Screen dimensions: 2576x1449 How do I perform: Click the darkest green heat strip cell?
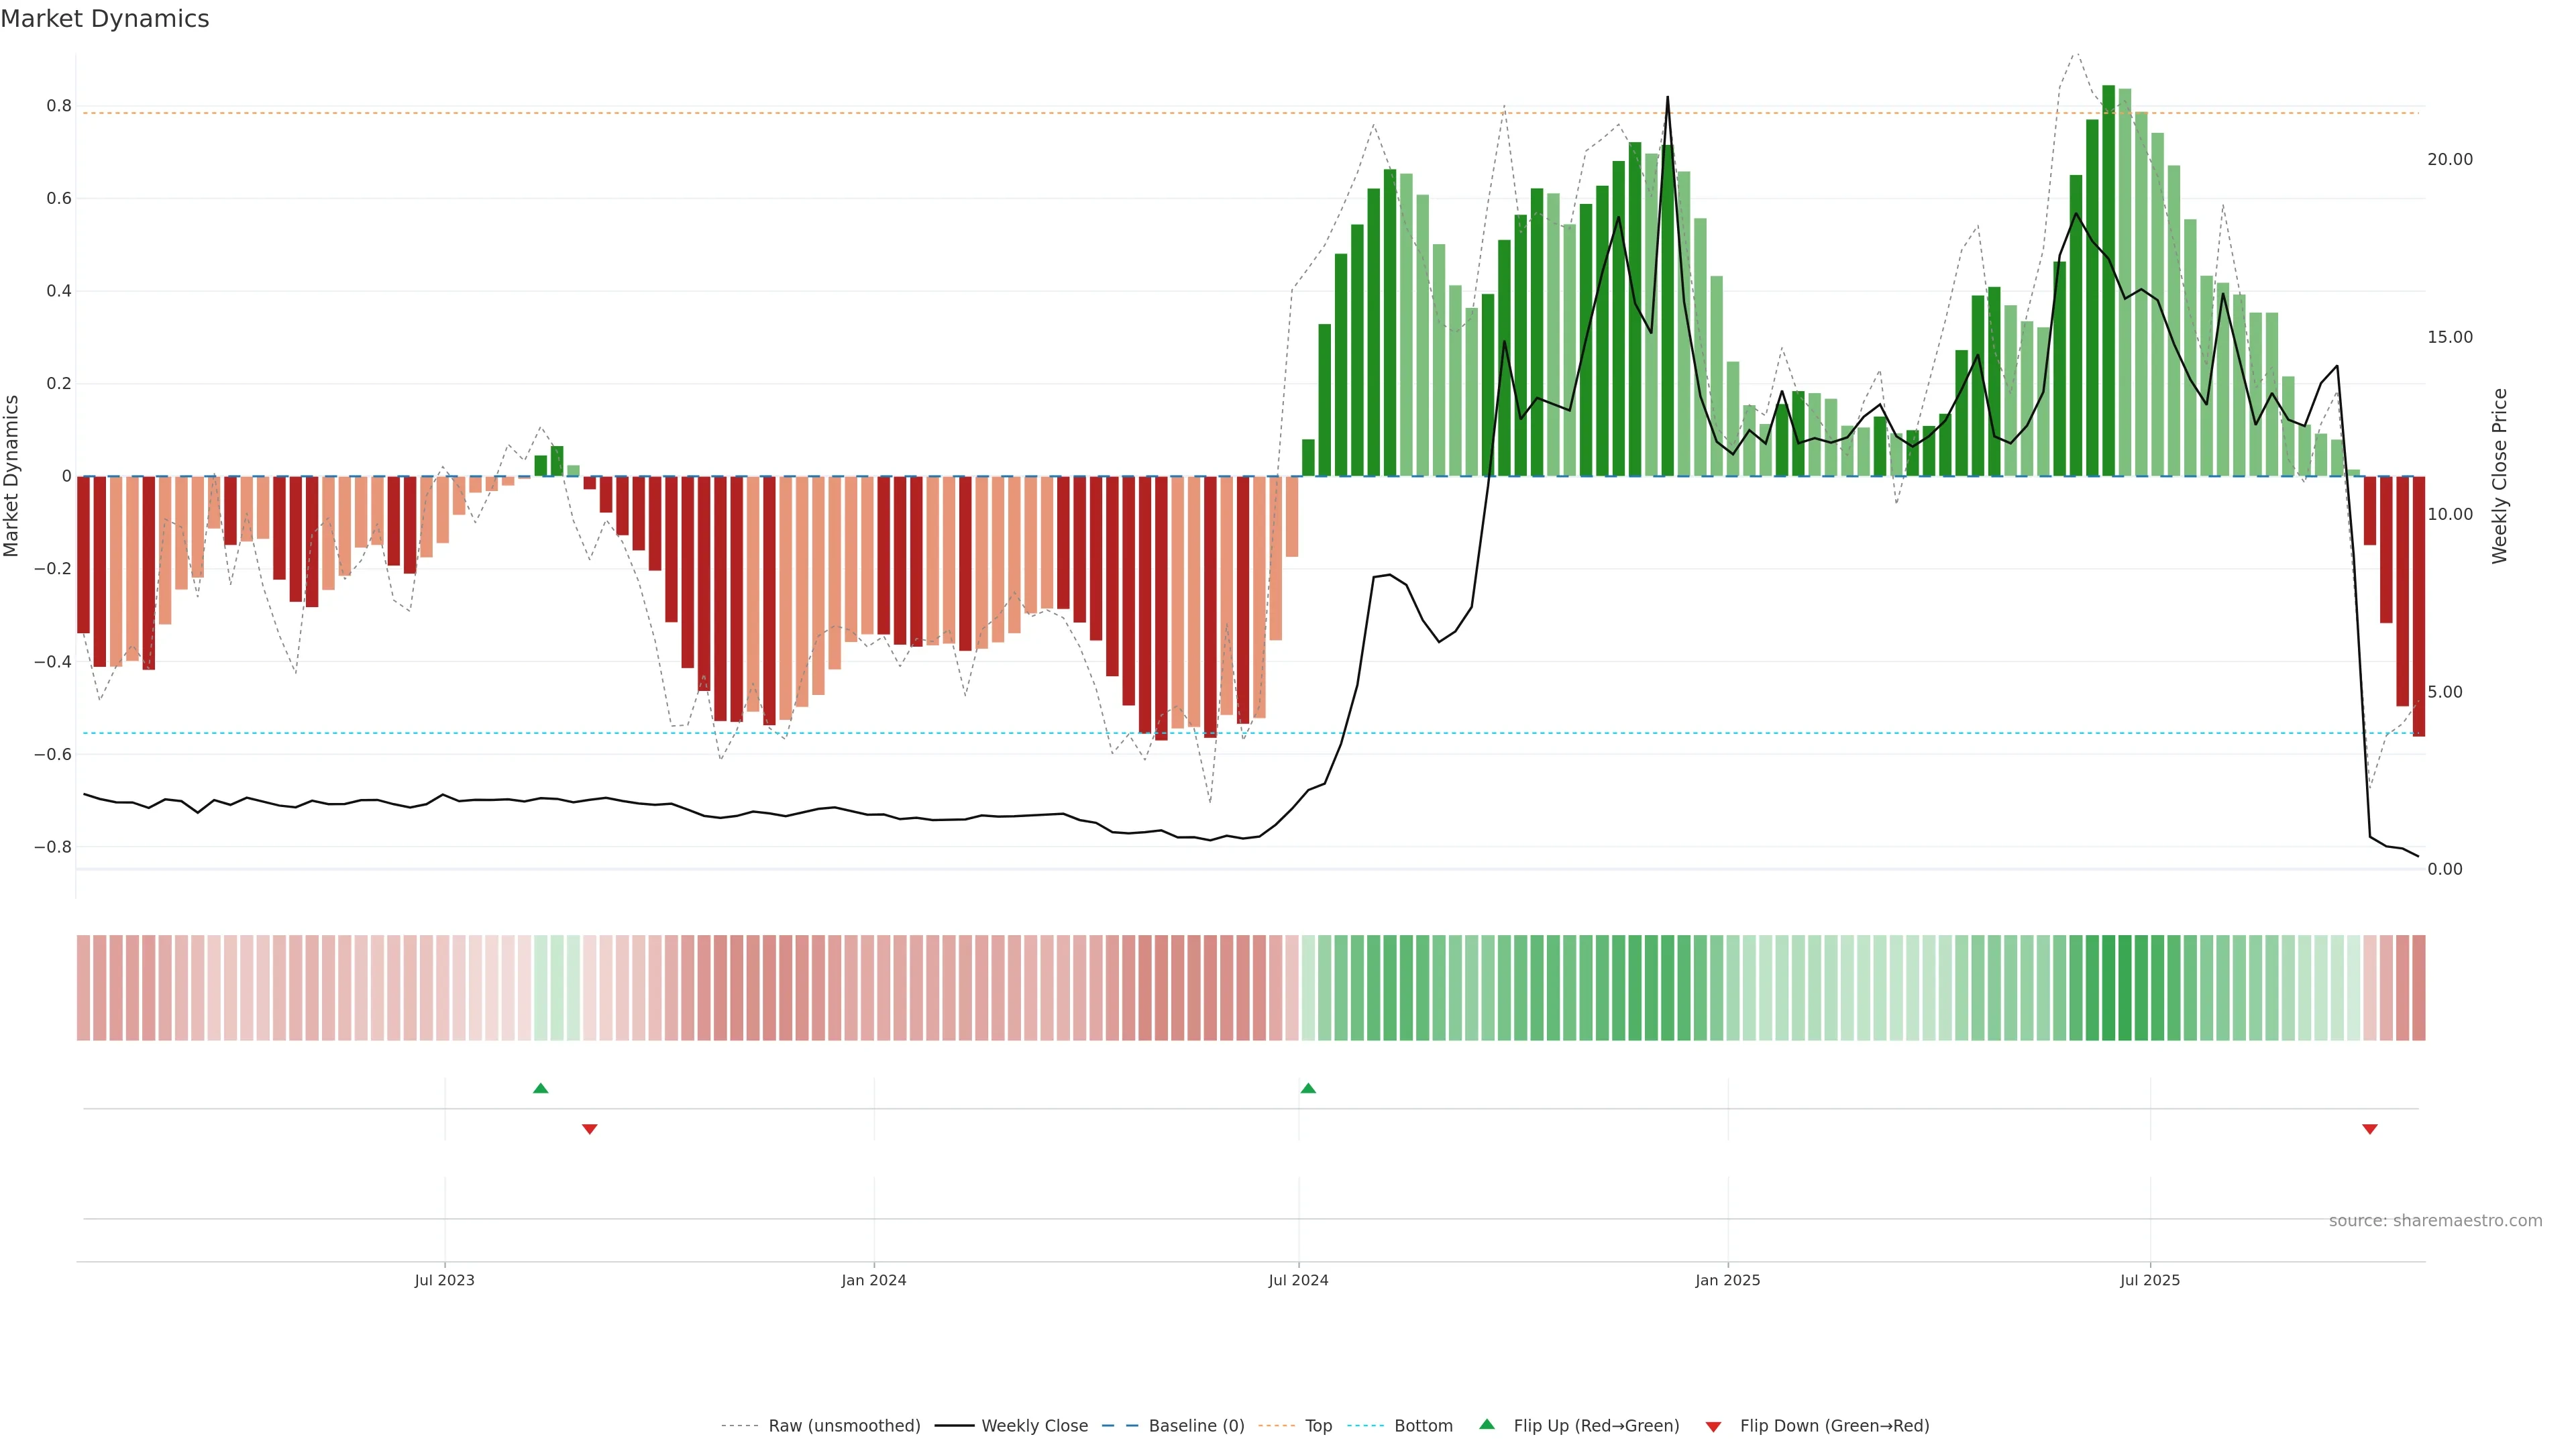(2108, 988)
